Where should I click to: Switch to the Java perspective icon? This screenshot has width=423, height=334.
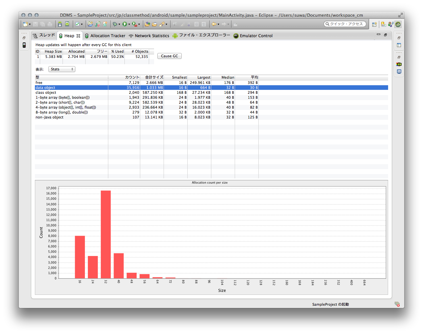[x=390, y=24]
